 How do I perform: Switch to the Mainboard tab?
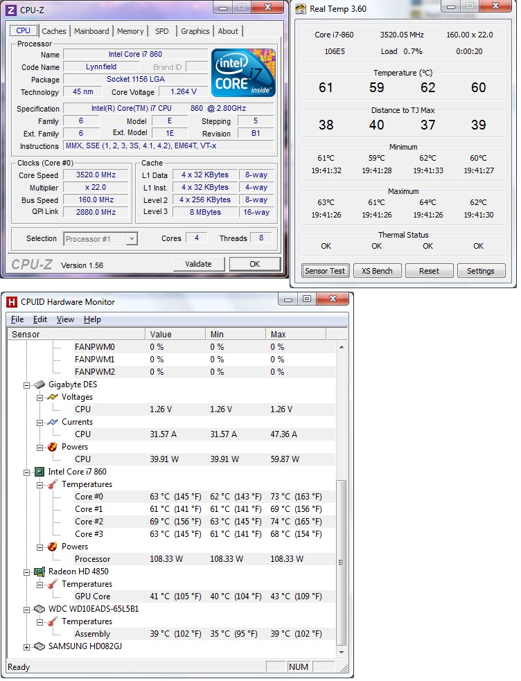(x=91, y=31)
